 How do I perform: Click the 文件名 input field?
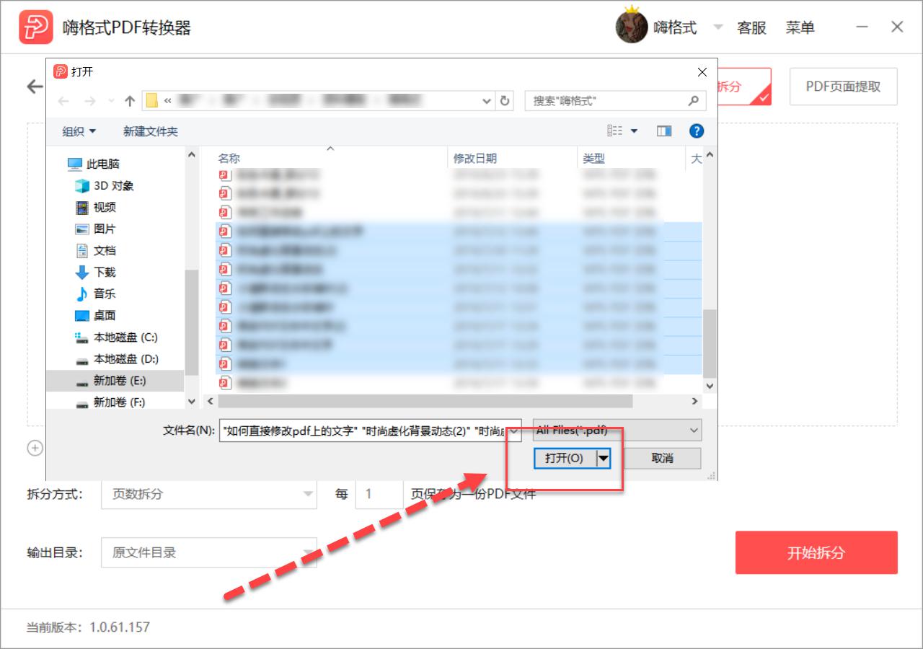364,431
